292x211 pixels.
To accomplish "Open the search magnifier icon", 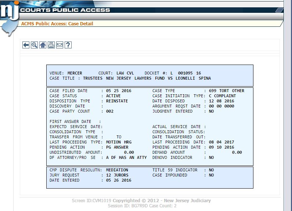I will [34, 45].
